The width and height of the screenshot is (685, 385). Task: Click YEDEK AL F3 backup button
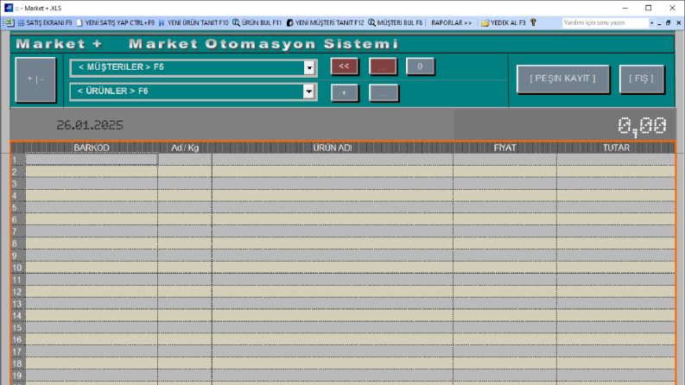click(504, 22)
